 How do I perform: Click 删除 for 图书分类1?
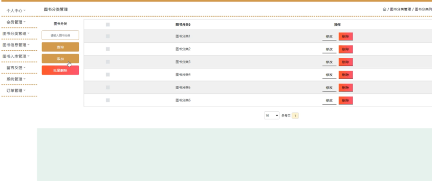(346, 36)
